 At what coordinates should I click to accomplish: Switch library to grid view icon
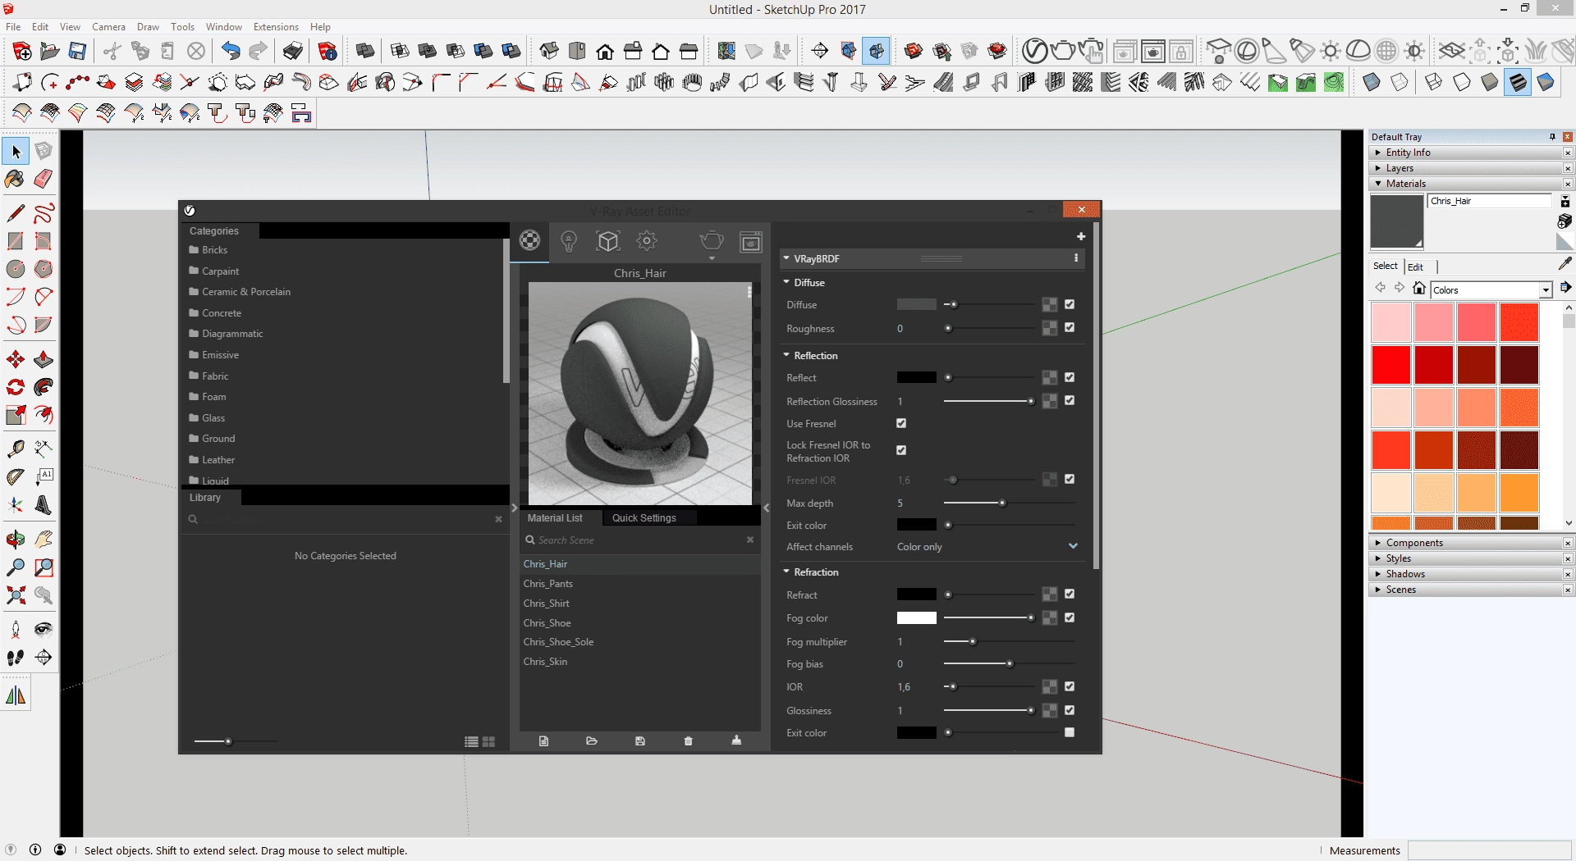click(489, 742)
